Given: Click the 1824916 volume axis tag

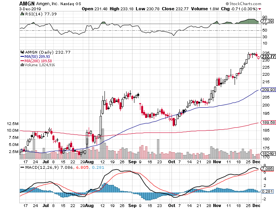Looking at the screenshot, I should (x=268, y=153).
